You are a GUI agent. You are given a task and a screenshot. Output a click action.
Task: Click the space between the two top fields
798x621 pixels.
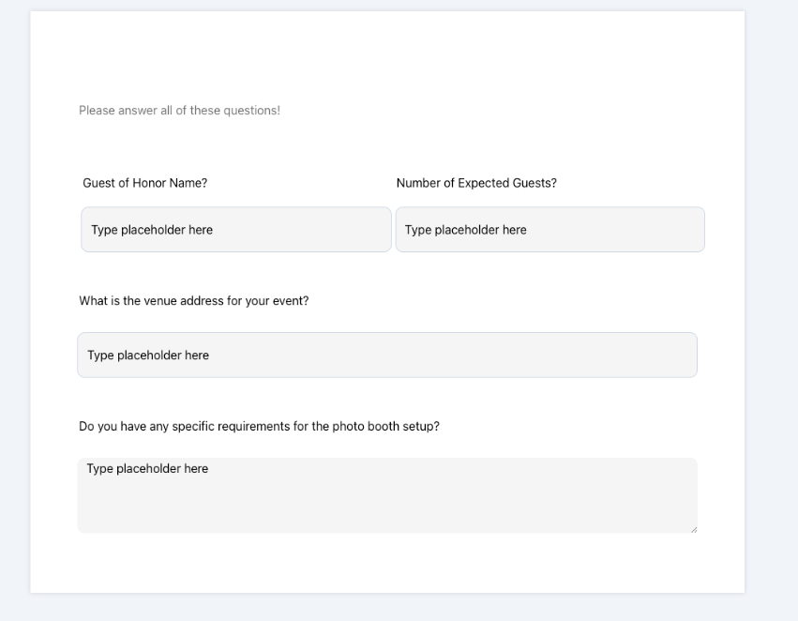click(394, 229)
